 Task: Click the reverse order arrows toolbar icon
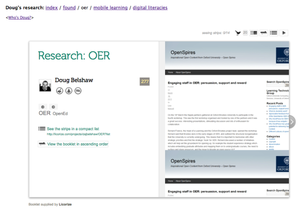pos(263,33)
